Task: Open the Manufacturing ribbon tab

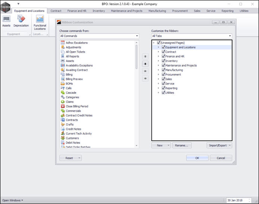Action: click(x=157, y=11)
